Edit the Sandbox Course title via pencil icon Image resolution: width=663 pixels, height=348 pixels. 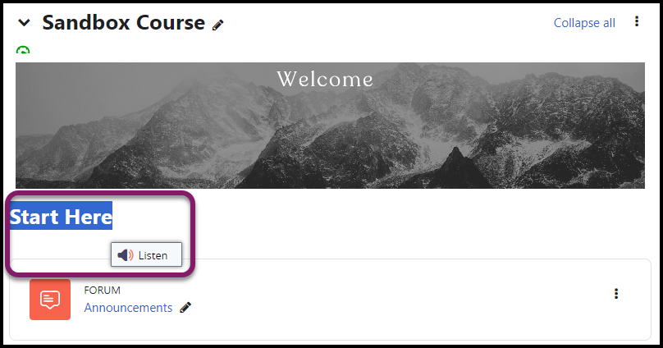pos(217,25)
